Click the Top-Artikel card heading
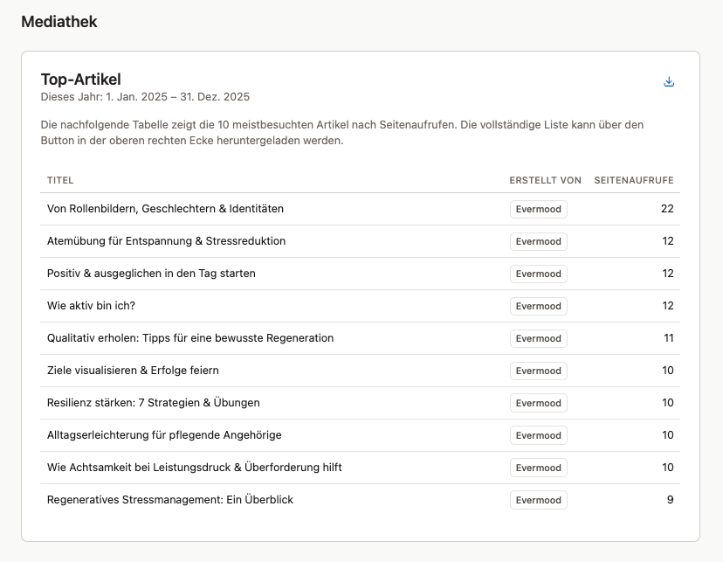This screenshot has width=723, height=562. point(80,80)
